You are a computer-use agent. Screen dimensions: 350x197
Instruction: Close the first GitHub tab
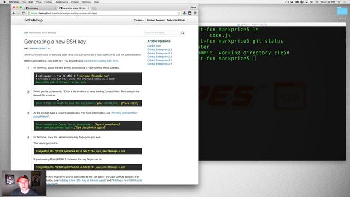55,8
